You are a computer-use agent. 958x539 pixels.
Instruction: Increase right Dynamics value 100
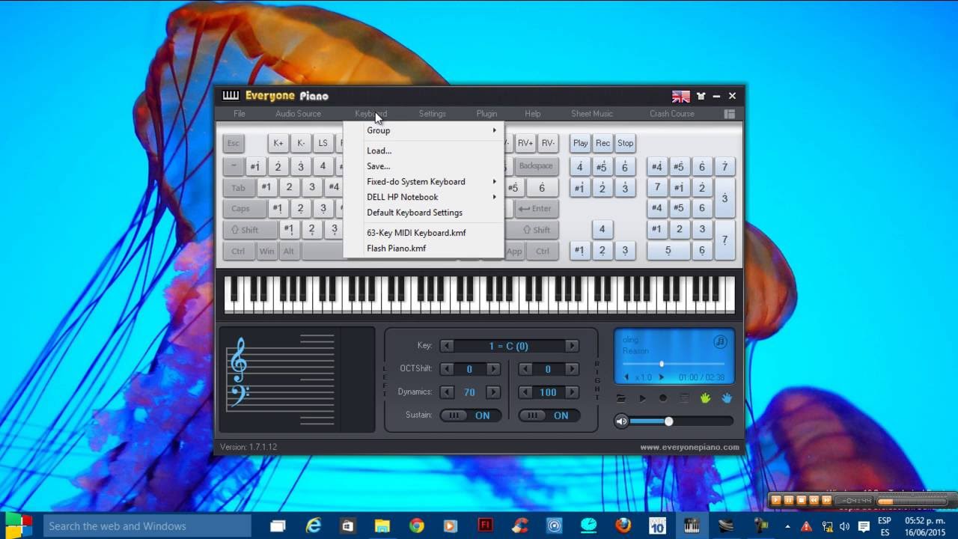[572, 392]
